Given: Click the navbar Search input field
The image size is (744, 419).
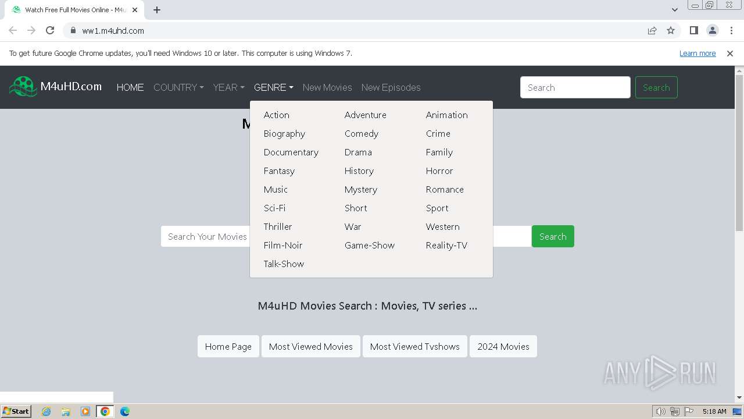Looking at the screenshot, I should tap(575, 87).
